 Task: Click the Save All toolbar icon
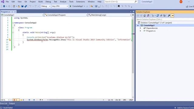pos(26,6)
